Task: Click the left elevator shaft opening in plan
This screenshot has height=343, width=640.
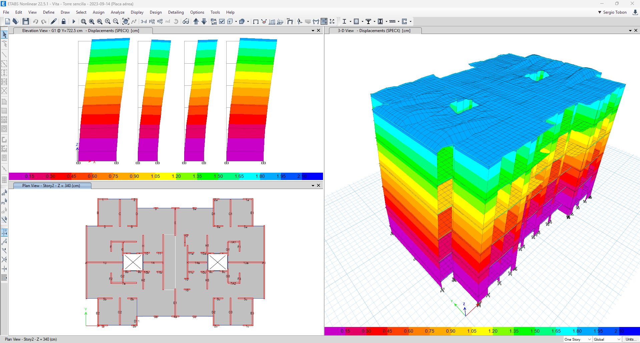Action: pos(133,262)
